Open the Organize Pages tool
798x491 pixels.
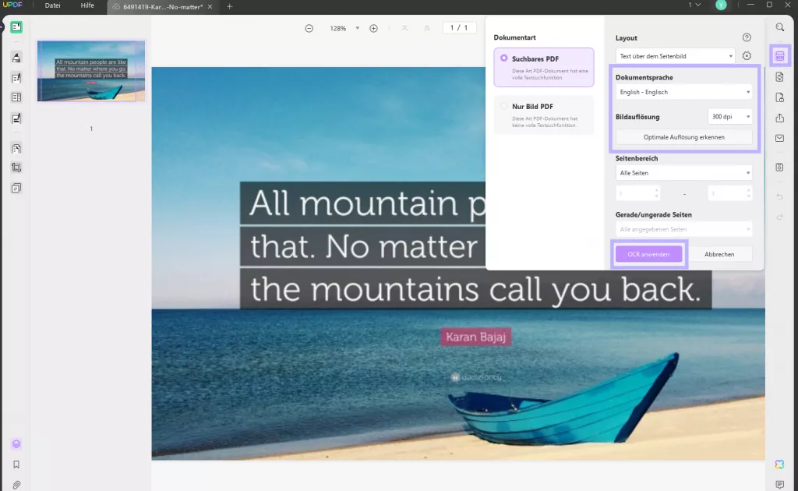coord(16,149)
